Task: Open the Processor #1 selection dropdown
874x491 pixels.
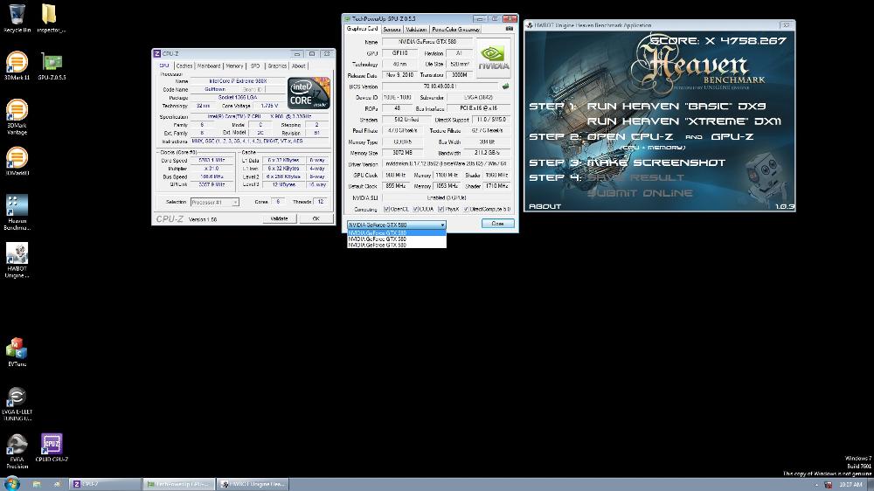Action: coord(215,202)
